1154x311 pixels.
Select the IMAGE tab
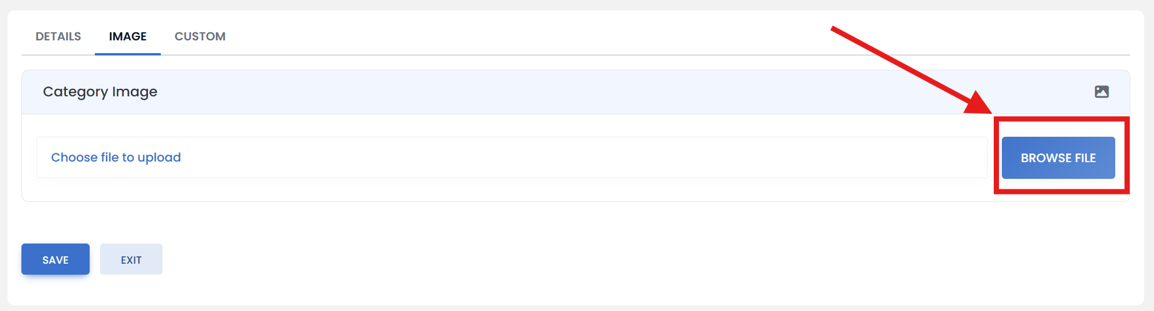coord(128,36)
